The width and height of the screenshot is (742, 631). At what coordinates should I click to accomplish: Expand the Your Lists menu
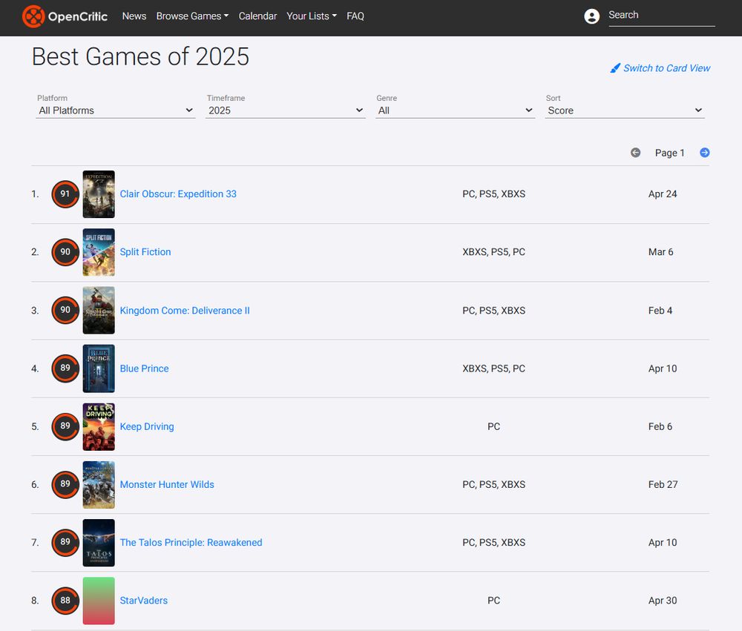point(312,16)
